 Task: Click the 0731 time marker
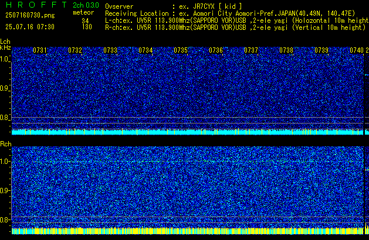coord(40,50)
